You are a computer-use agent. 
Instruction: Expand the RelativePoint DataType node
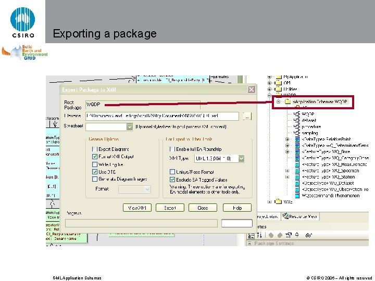tap(287, 139)
